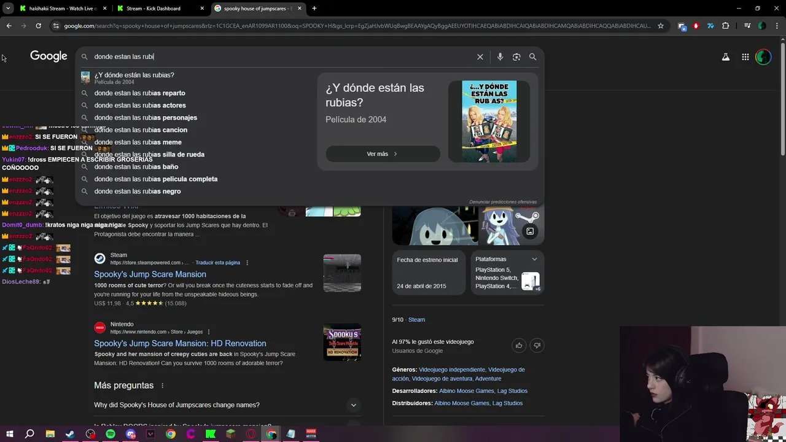Open the ¿Y dónde están las rubias? movie poster
This screenshot has width=786, height=442.
click(489, 122)
